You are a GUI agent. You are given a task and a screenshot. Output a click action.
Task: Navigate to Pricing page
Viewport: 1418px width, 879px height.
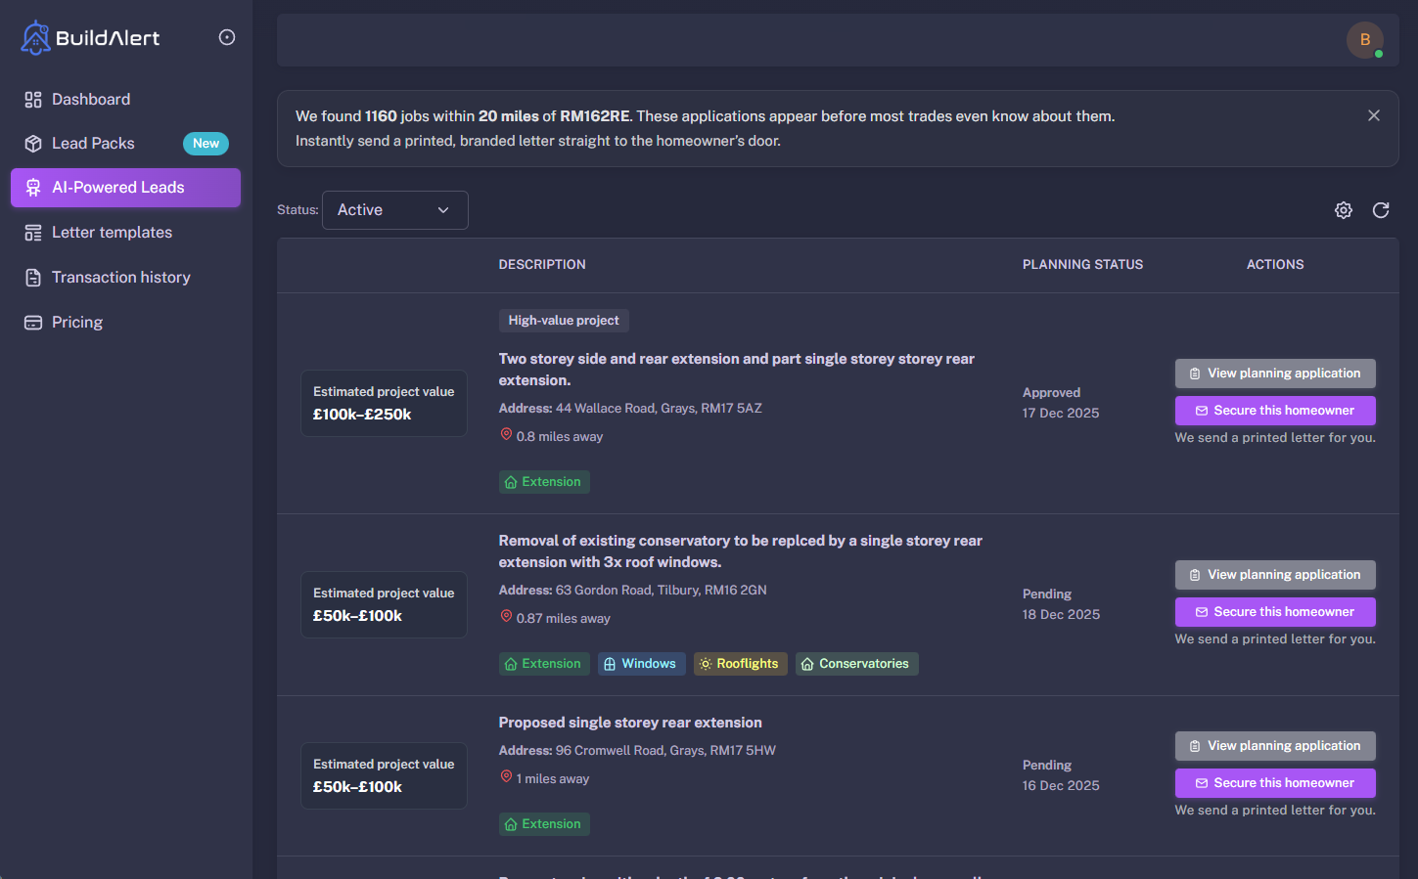77,323
